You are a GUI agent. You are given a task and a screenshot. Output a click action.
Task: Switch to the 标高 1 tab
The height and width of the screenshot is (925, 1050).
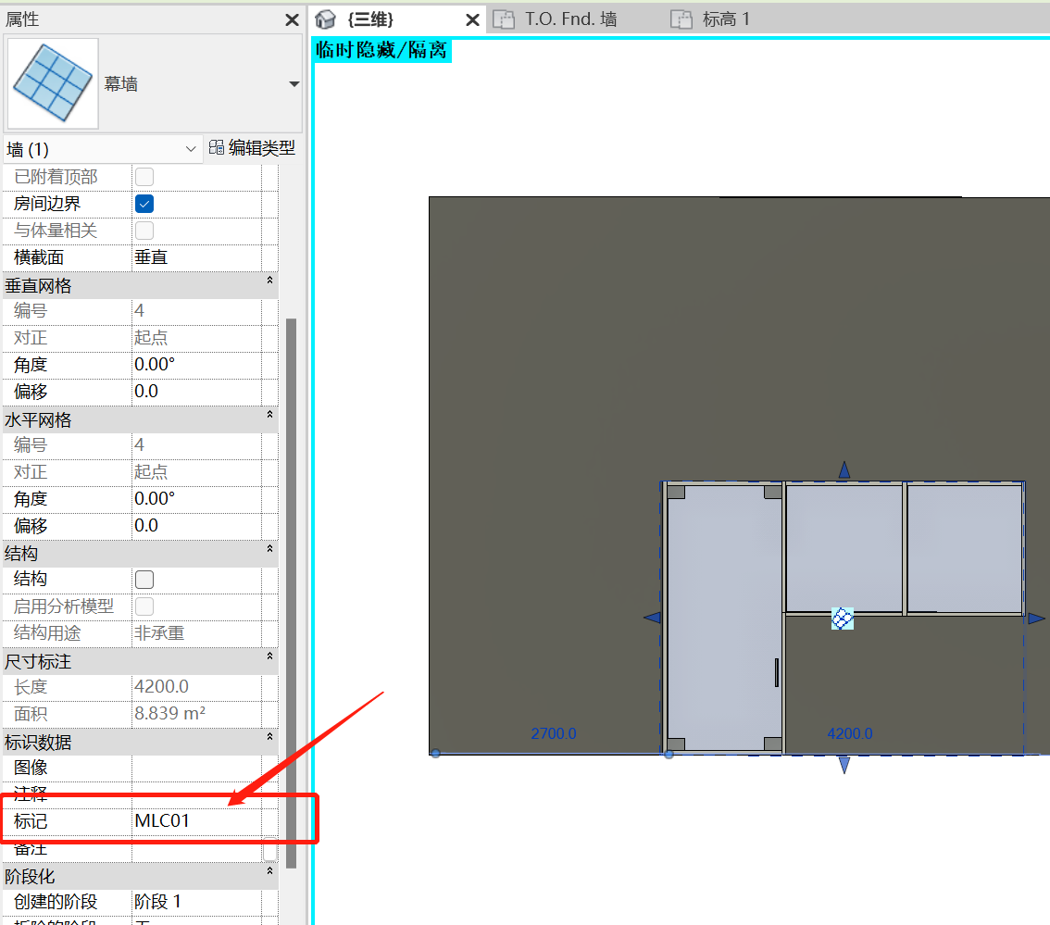727,19
